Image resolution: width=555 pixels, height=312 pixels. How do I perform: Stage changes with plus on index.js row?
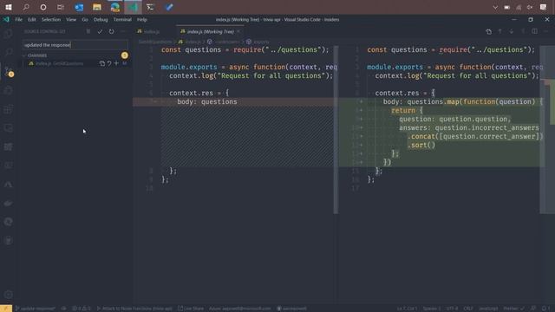(116, 63)
